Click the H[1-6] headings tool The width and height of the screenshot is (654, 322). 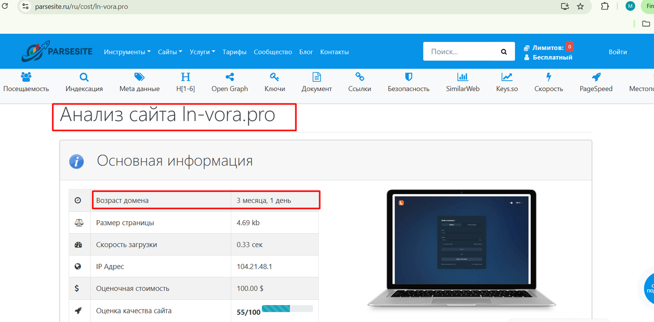185,82
